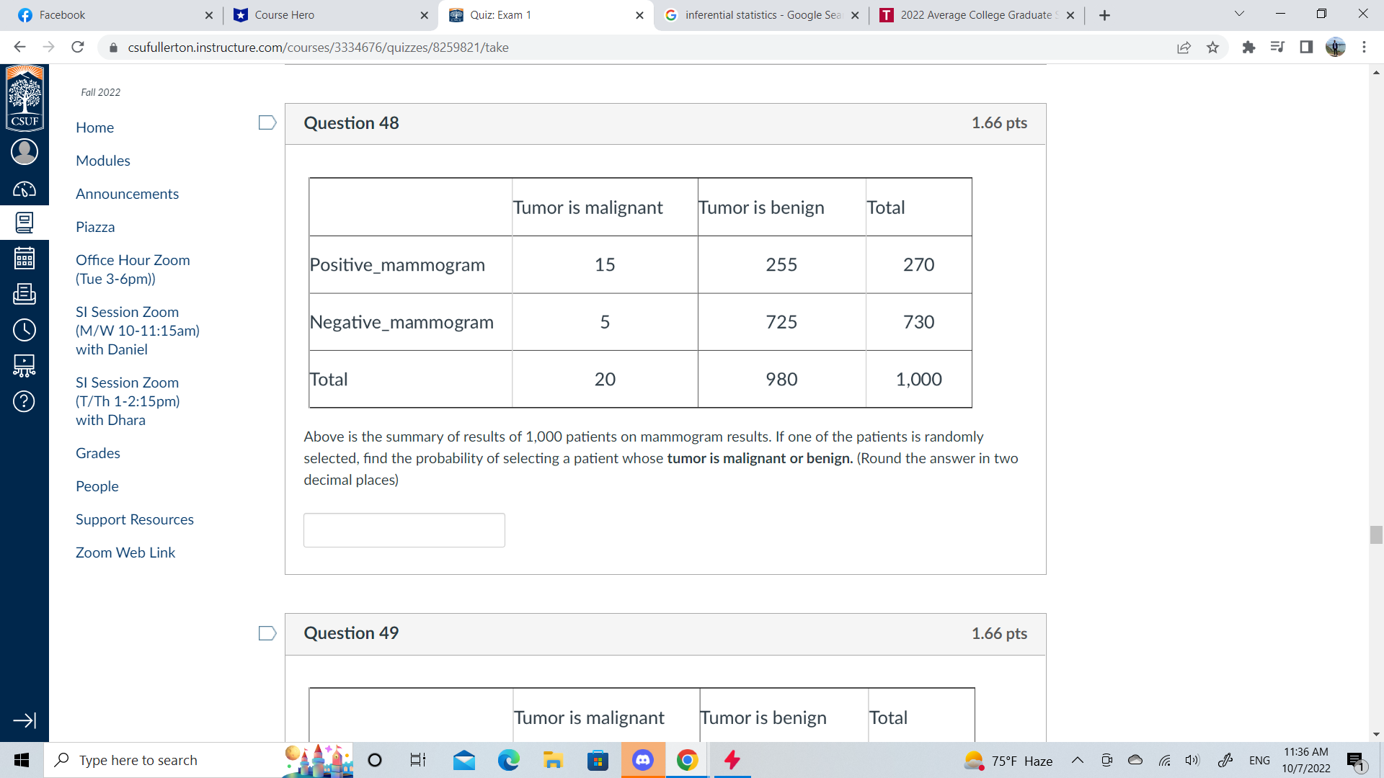1384x778 pixels.
Task: Flag Question 49 for review
Action: point(267,633)
